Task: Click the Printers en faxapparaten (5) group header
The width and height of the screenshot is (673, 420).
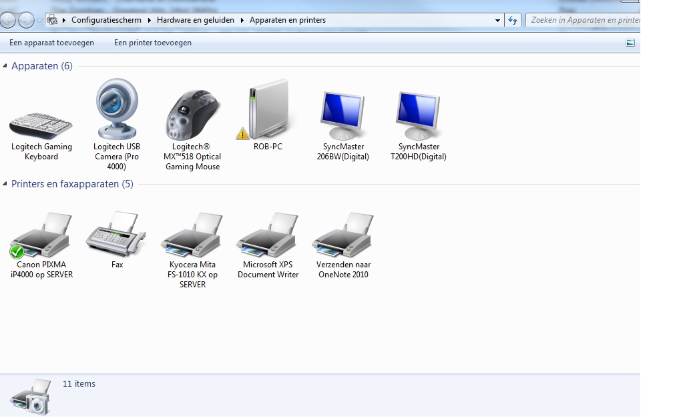Action: [x=72, y=184]
